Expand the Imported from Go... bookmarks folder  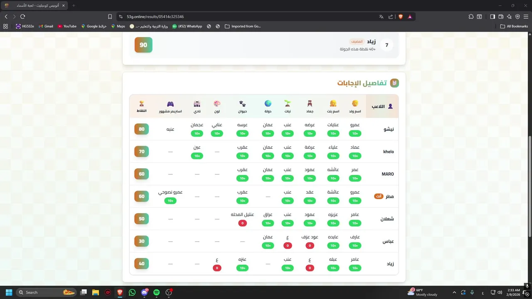click(243, 26)
